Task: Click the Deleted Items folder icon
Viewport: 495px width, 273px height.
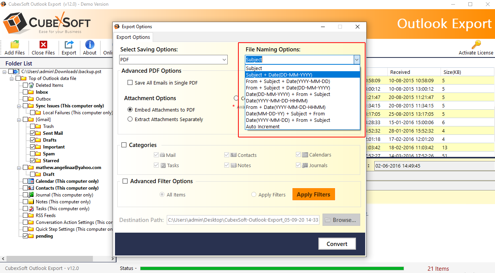Action: [31, 85]
